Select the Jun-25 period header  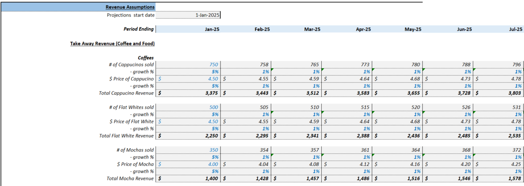(x=464, y=29)
